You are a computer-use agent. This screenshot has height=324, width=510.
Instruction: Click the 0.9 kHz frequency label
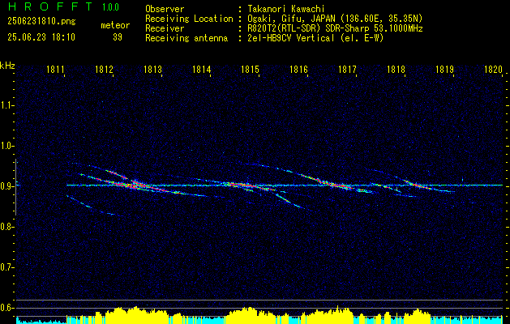click(6, 186)
